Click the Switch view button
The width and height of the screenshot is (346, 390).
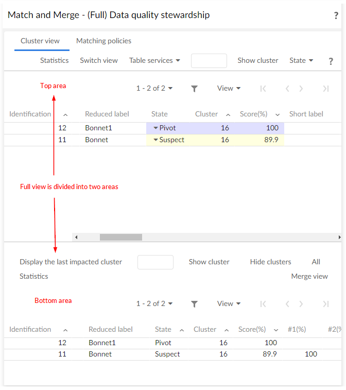click(x=99, y=60)
